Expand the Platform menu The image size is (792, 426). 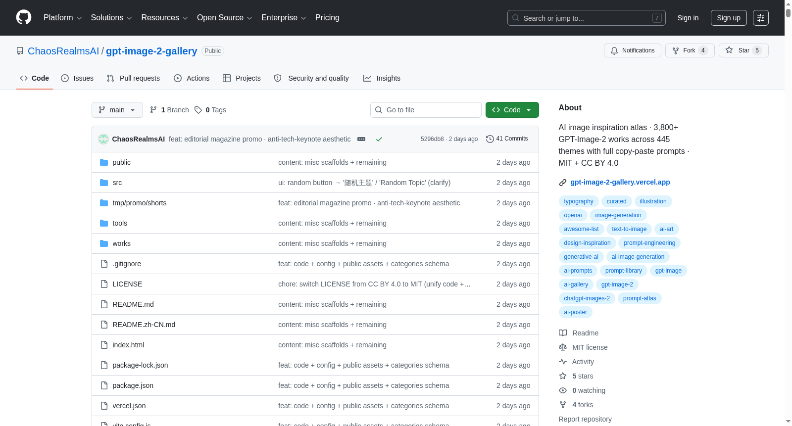coord(62,17)
